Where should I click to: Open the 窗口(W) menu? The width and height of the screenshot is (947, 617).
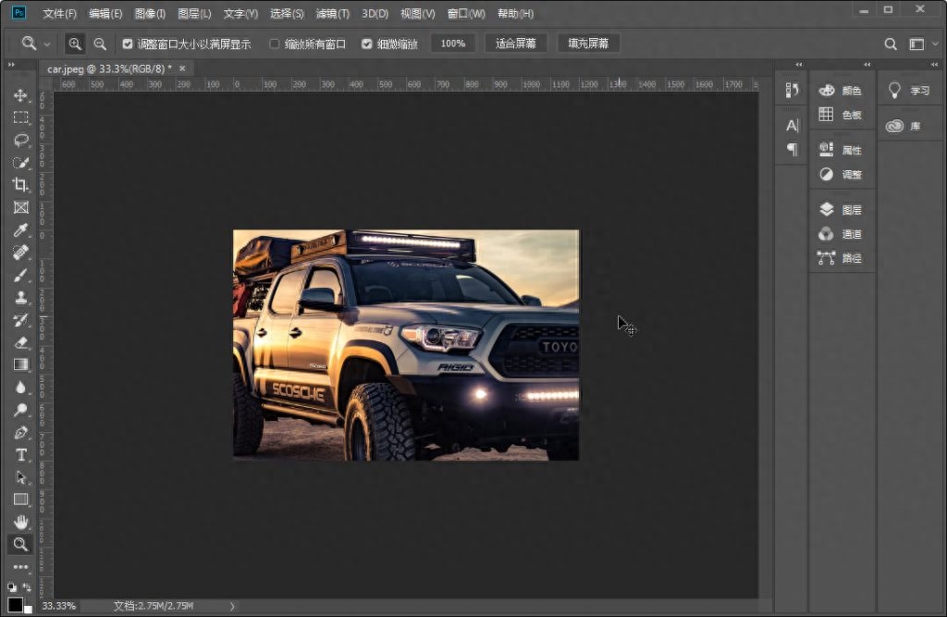(466, 13)
